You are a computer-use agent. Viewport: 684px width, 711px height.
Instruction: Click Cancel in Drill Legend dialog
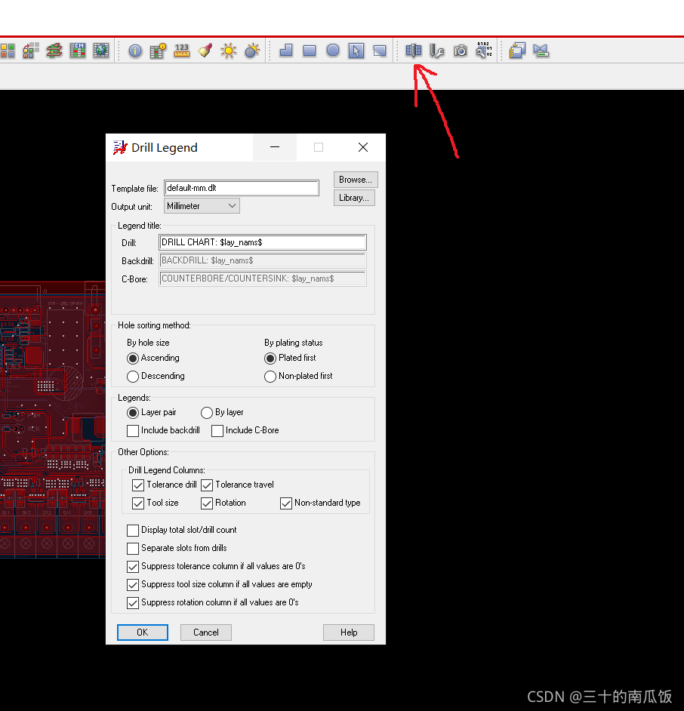pos(206,633)
